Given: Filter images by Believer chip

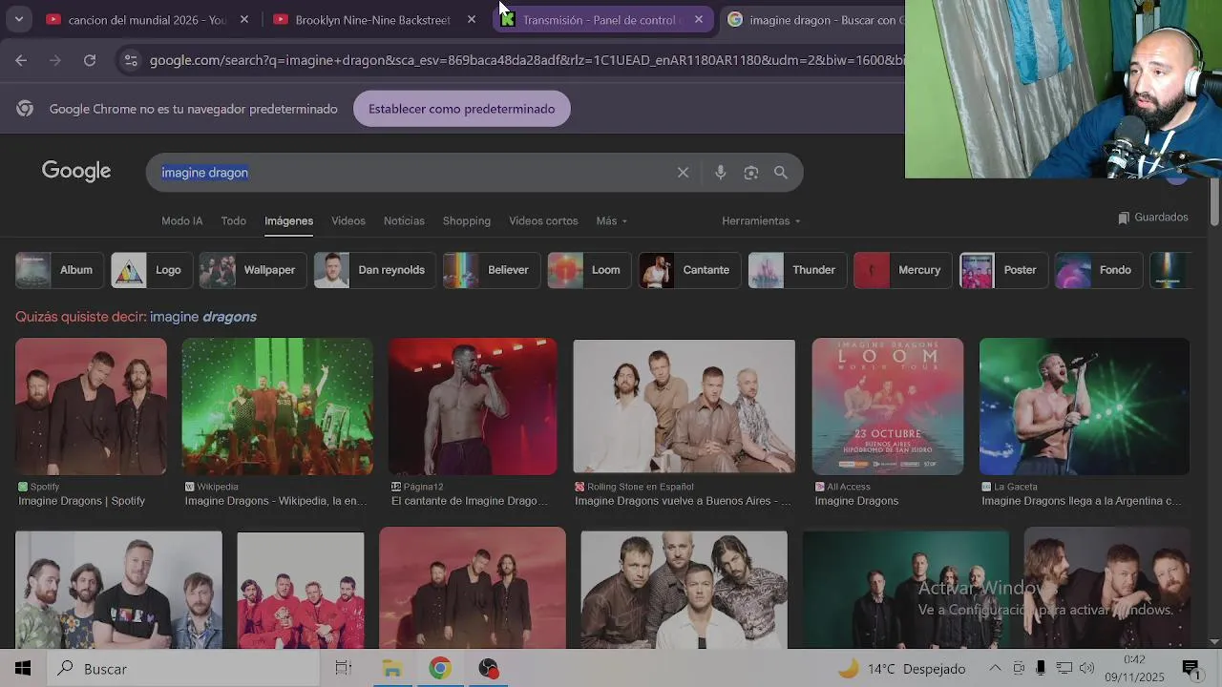Looking at the screenshot, I should 492,270.
